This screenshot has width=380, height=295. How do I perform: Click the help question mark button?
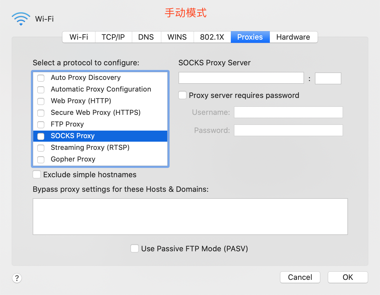17,278
